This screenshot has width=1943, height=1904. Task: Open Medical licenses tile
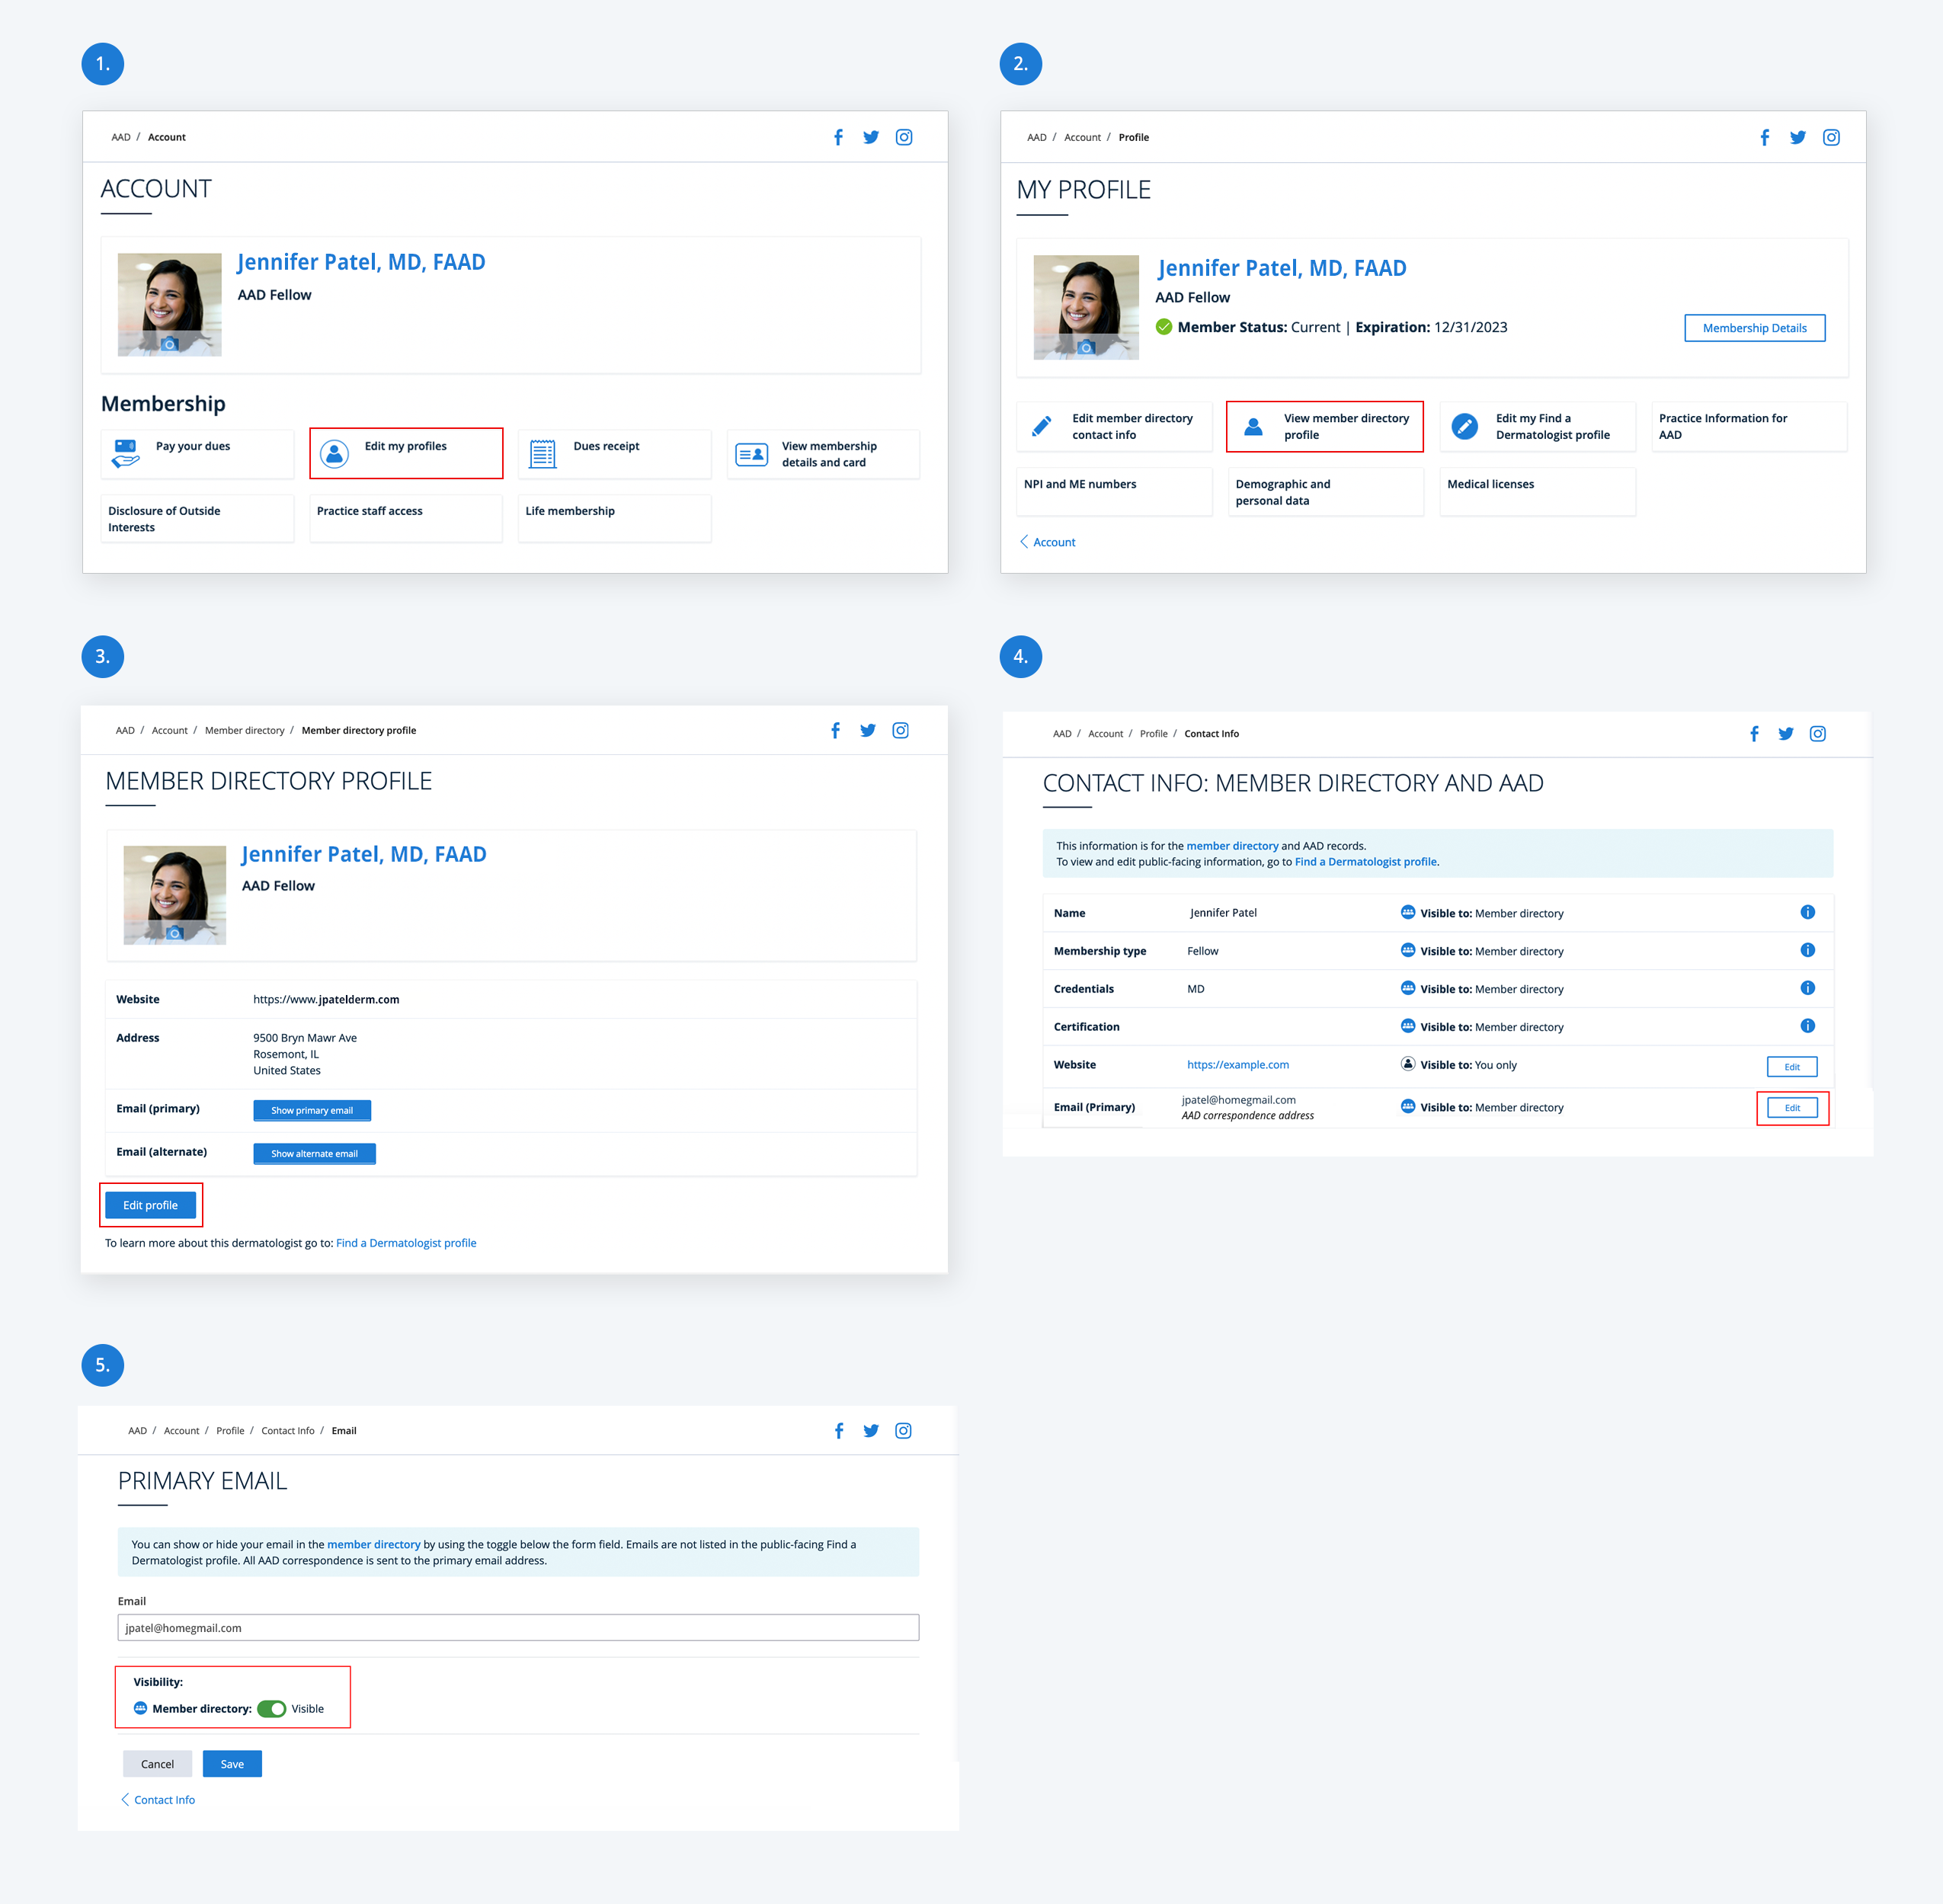1537,491
